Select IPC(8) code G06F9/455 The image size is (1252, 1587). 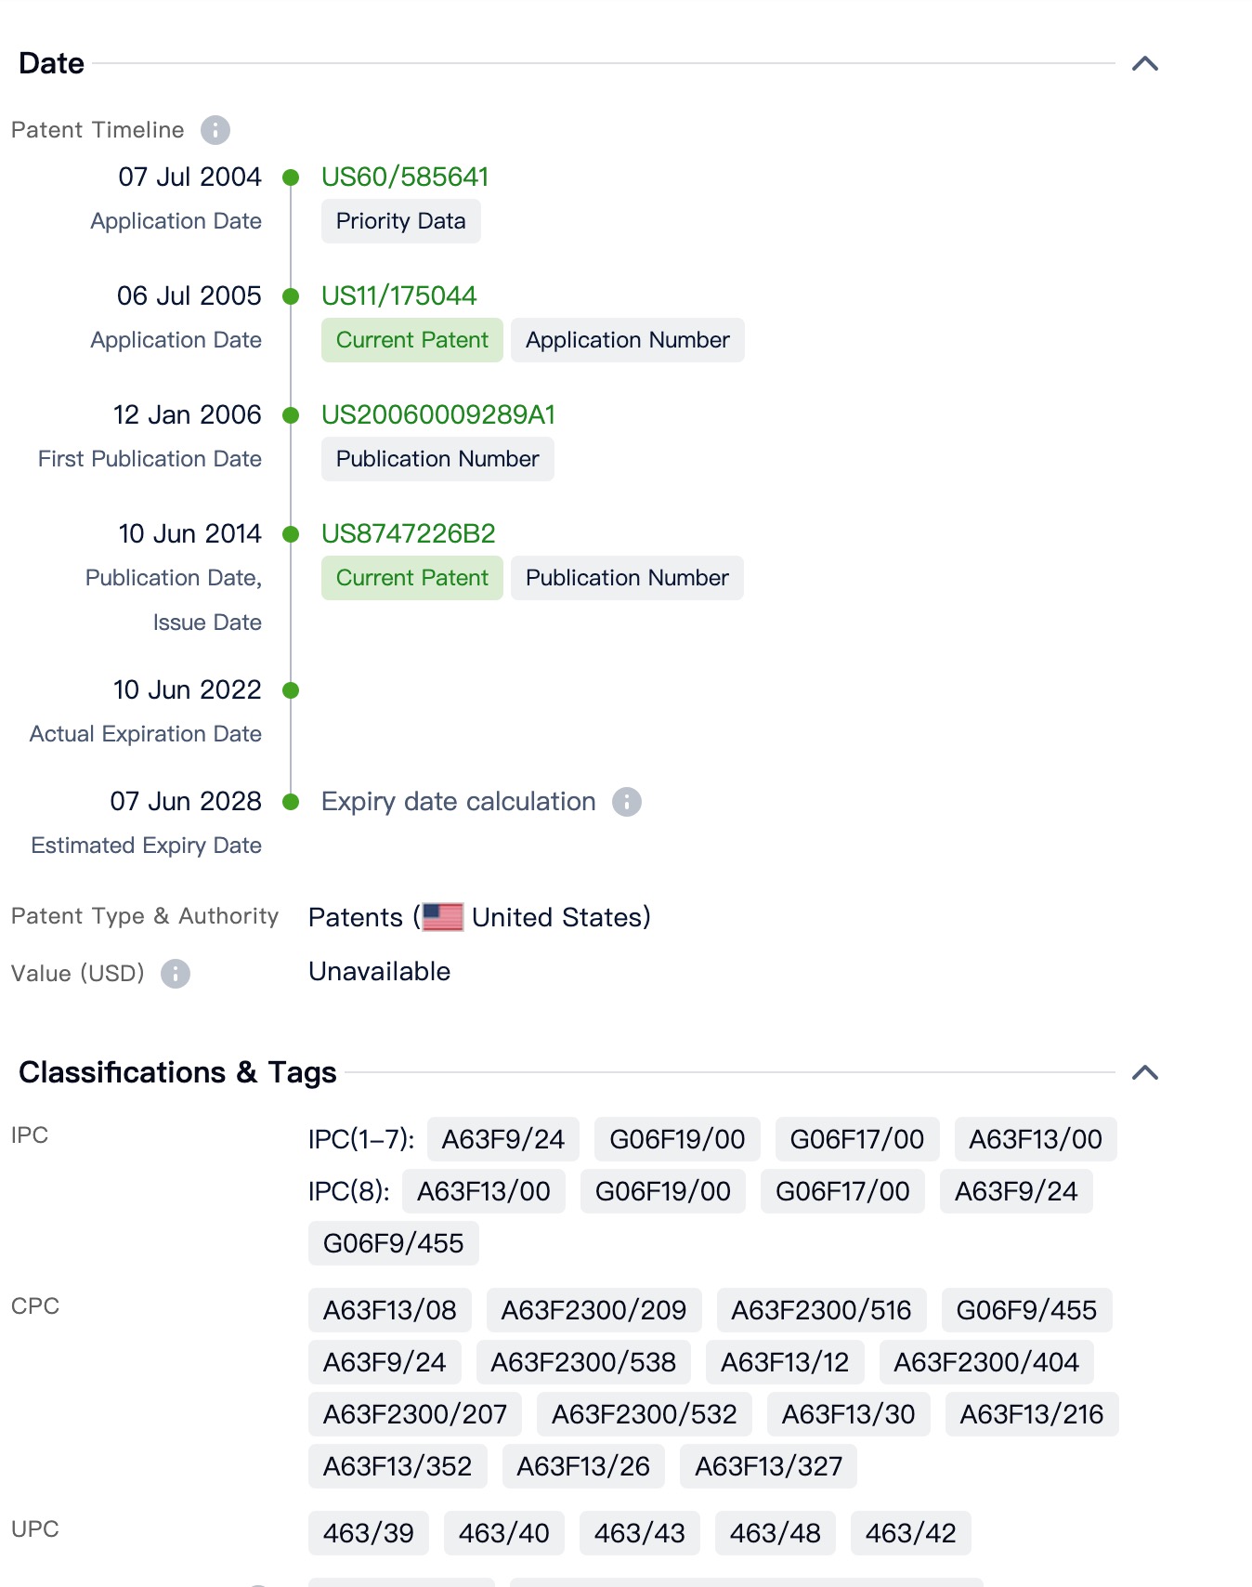coord(393,1243)
